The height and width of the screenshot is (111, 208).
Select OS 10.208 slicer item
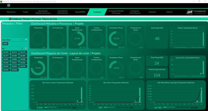click(14, 59)
